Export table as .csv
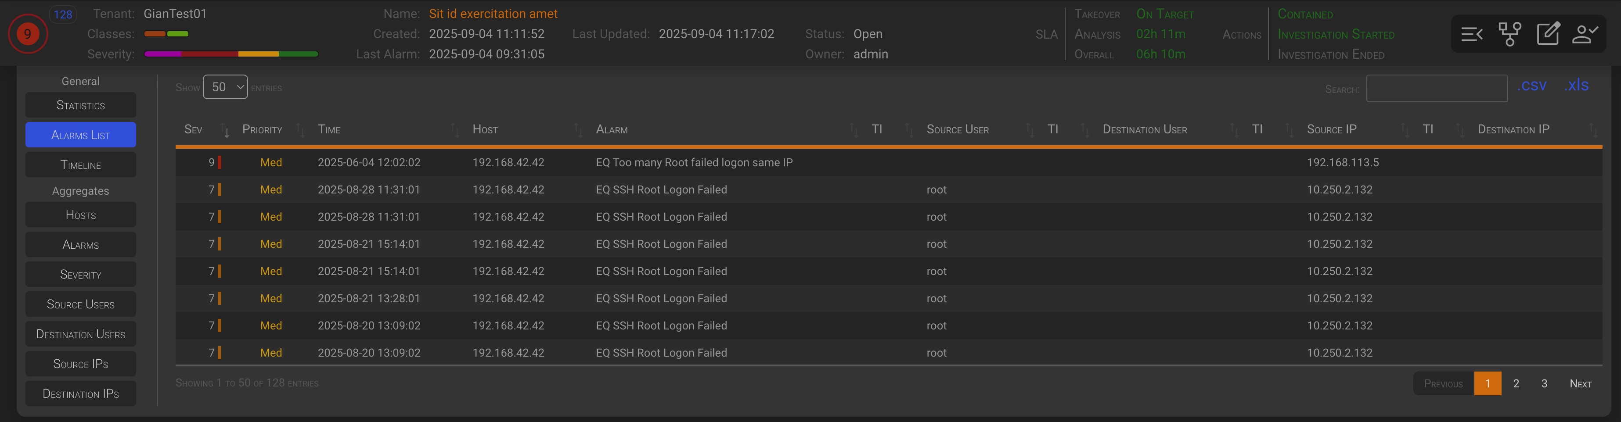1621x422 pixels. [x=1531, y=86]
